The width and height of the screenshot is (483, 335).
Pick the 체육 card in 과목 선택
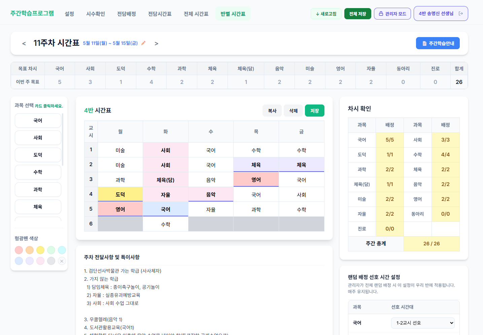tap(38, 207)
